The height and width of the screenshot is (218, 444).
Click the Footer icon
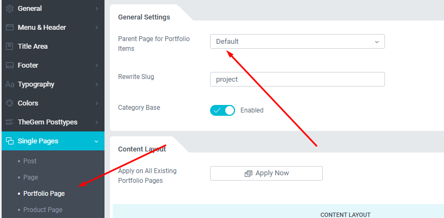point(10,65)
